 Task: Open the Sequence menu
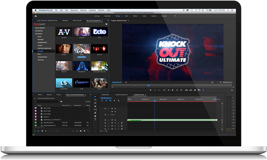click(x=74, y=11)
